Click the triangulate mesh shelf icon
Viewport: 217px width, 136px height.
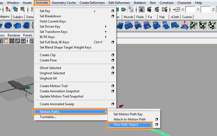coord(156,25)
